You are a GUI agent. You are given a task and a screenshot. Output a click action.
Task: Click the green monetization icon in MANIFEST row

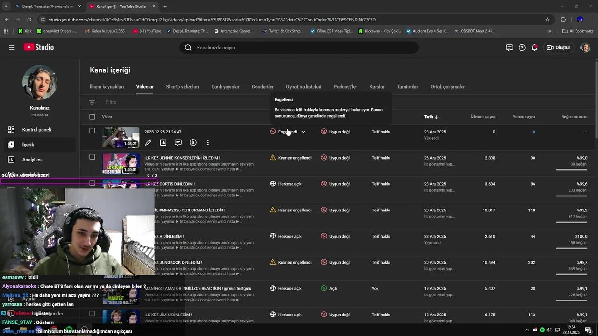[x=324, y=288]
